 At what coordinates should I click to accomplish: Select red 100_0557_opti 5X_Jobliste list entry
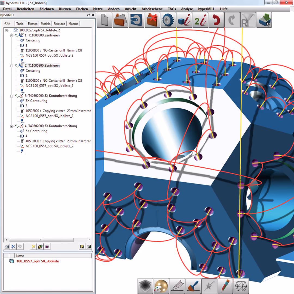38,261
